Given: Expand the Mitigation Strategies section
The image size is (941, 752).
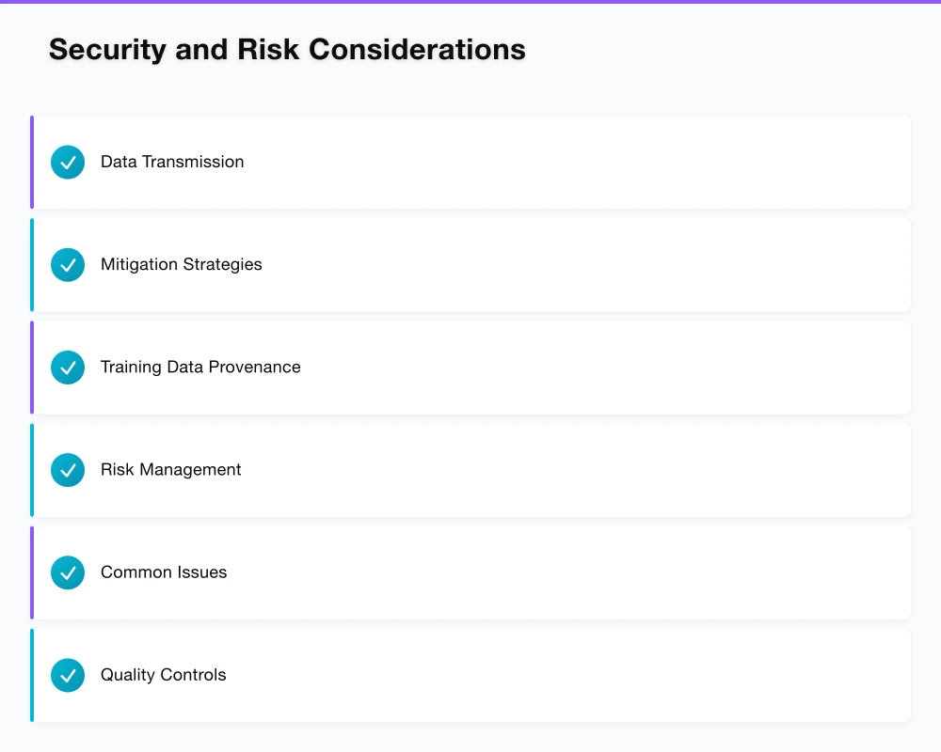Looking at the screenshot, I should [x=470, y=264].
